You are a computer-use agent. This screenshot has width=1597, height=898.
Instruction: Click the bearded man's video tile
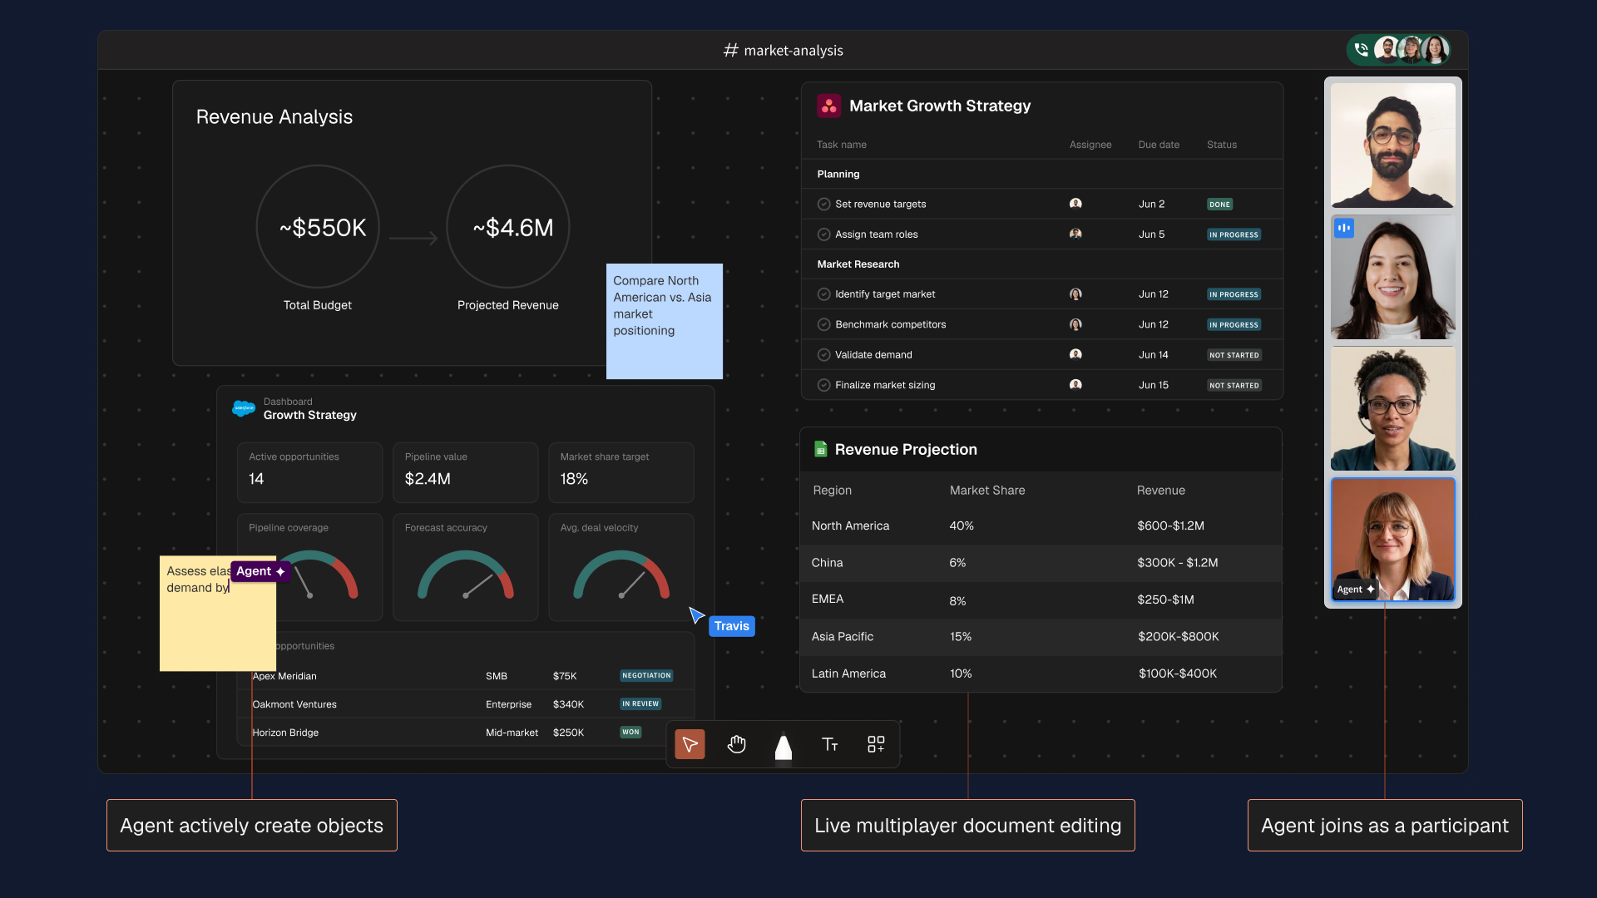point(1393,146)
